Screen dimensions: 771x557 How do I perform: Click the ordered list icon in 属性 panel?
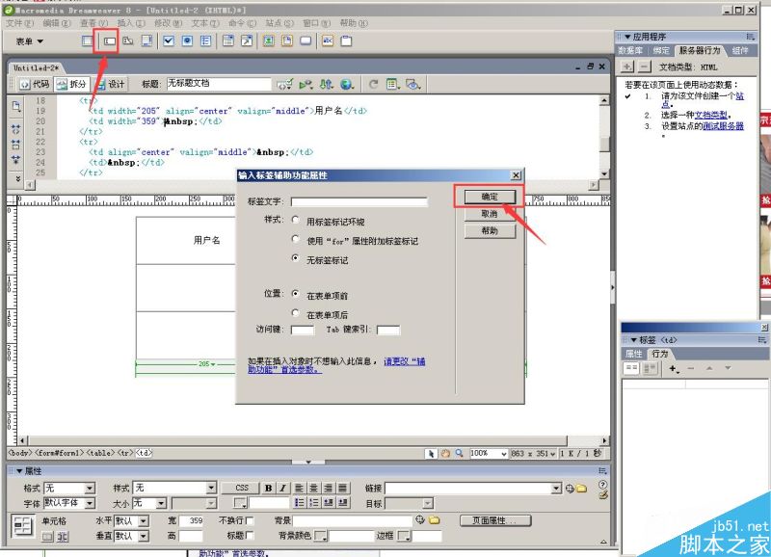(314, 503)
